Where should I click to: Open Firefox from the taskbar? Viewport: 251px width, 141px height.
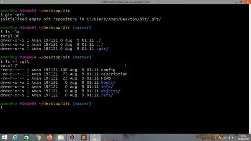(49, 137)
